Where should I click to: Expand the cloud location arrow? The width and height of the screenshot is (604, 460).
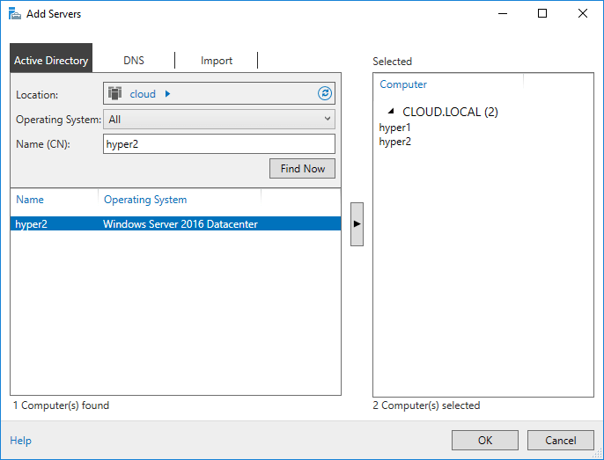pos(167,93)
